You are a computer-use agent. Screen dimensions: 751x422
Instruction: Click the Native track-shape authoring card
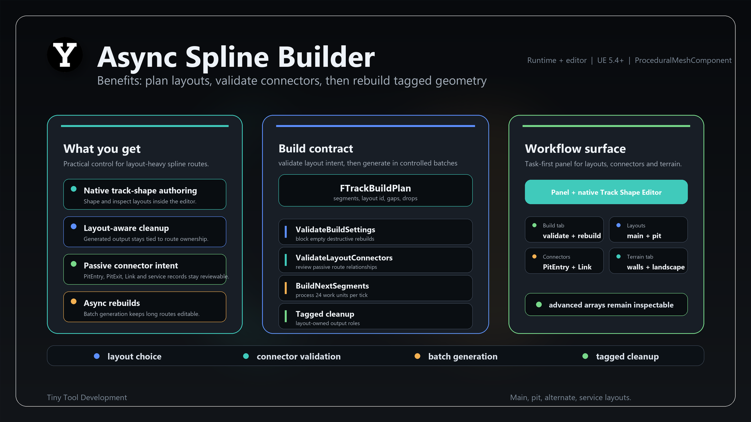(x=145, y=194)
